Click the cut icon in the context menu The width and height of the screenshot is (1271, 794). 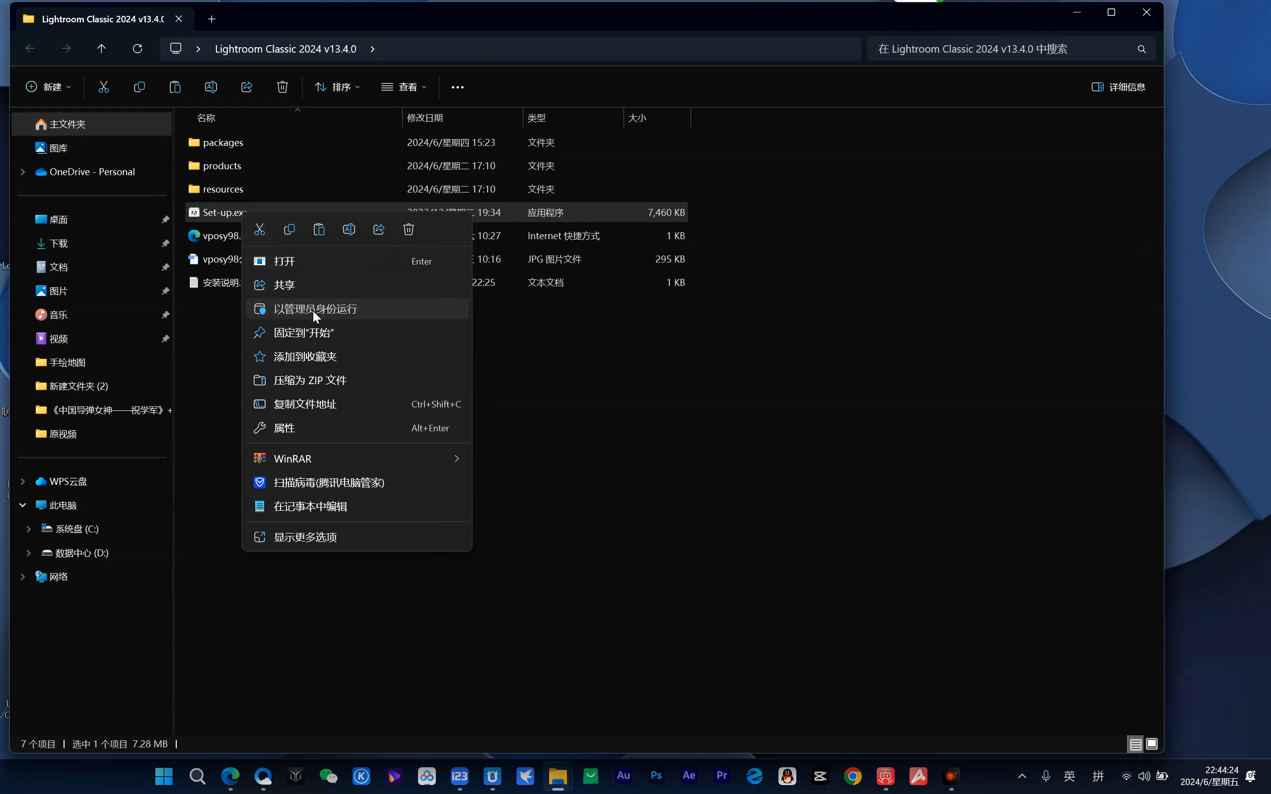260,229
